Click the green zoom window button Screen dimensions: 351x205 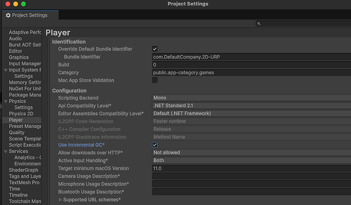[23, 4]
